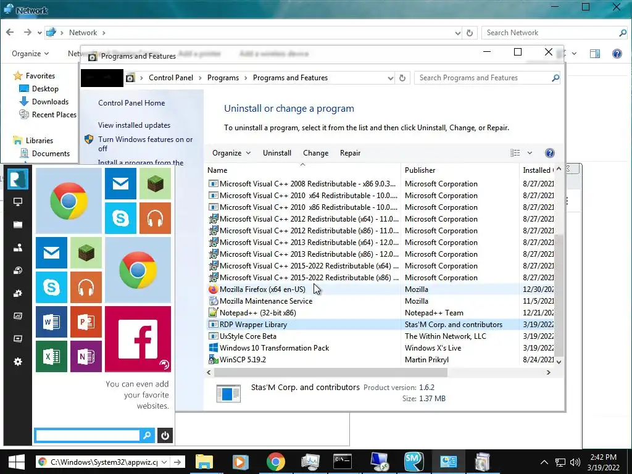
Task: Click the user avatar in the start menu sidebar
Action: point(18,179)
